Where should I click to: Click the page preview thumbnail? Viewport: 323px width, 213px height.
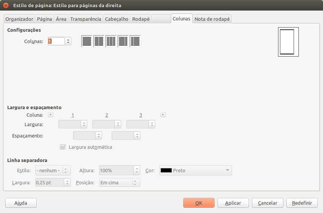(288, 42)
